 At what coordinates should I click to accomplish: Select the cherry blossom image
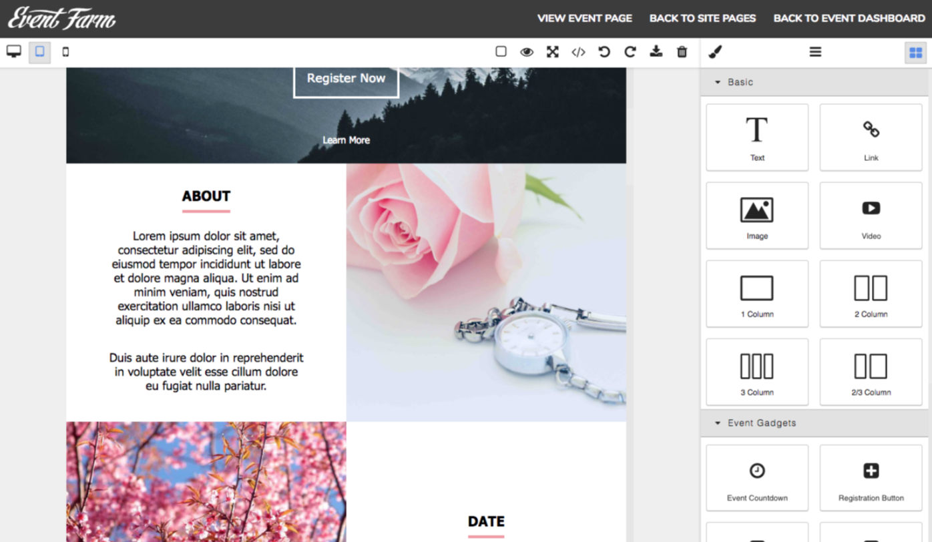click(206, 481)
